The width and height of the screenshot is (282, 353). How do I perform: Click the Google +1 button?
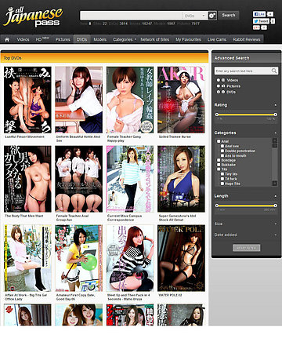256,27
